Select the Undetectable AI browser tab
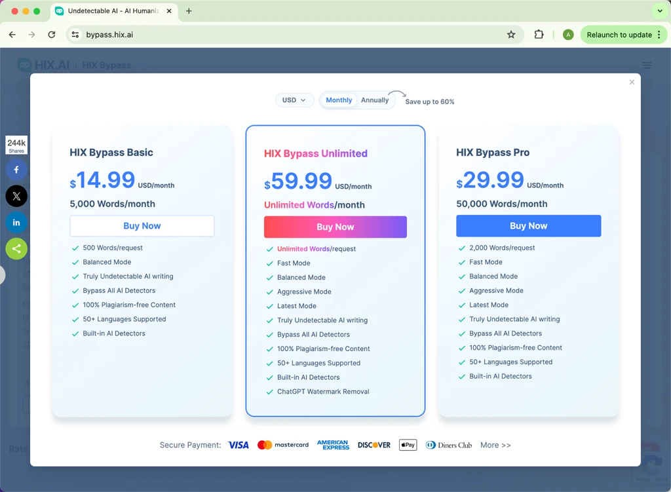This screenshot has height=492, width=671. point(113,11)
